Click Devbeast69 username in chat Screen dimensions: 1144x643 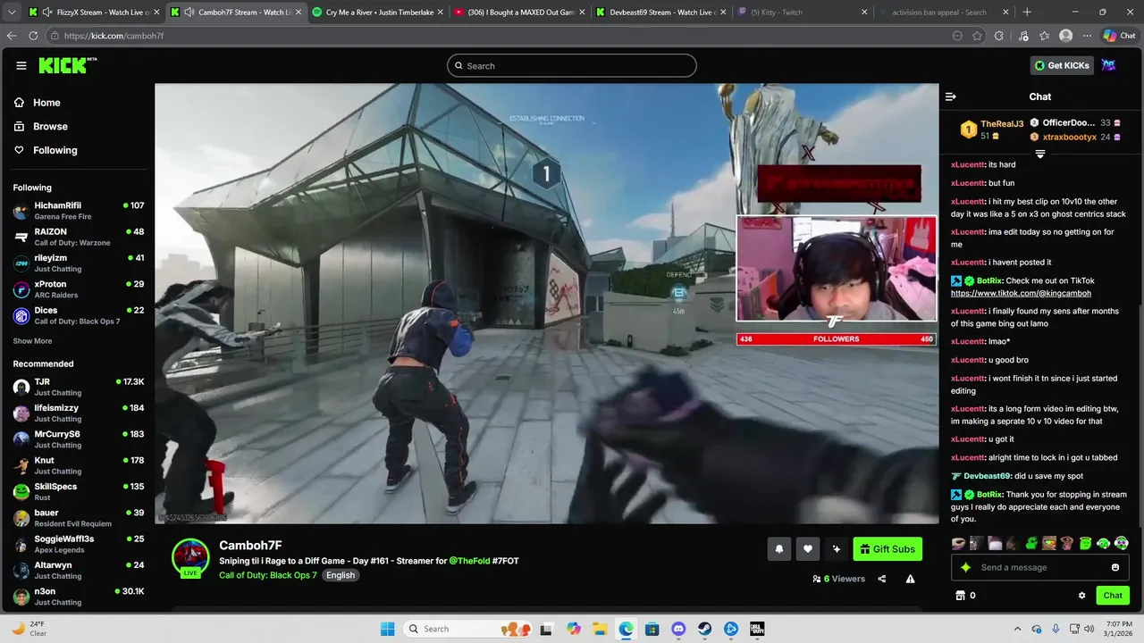[x=987, y=476]
